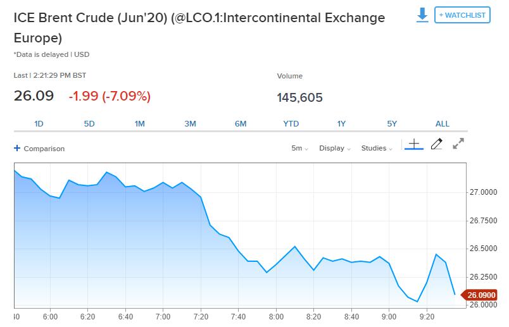The width and height of the screenshot is (509, 327).
Task: Toggle the crosshair tool icon
Action: [x=413, y=144]
